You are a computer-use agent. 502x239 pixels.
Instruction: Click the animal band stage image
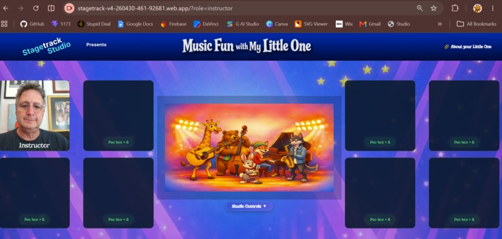coord(249,148)
